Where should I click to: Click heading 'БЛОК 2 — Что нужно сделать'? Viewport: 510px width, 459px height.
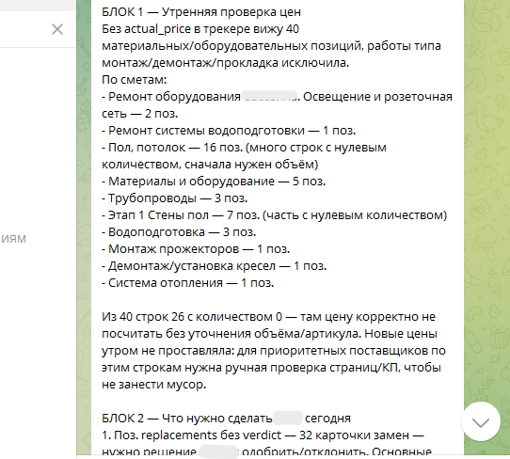click(187, 418)
